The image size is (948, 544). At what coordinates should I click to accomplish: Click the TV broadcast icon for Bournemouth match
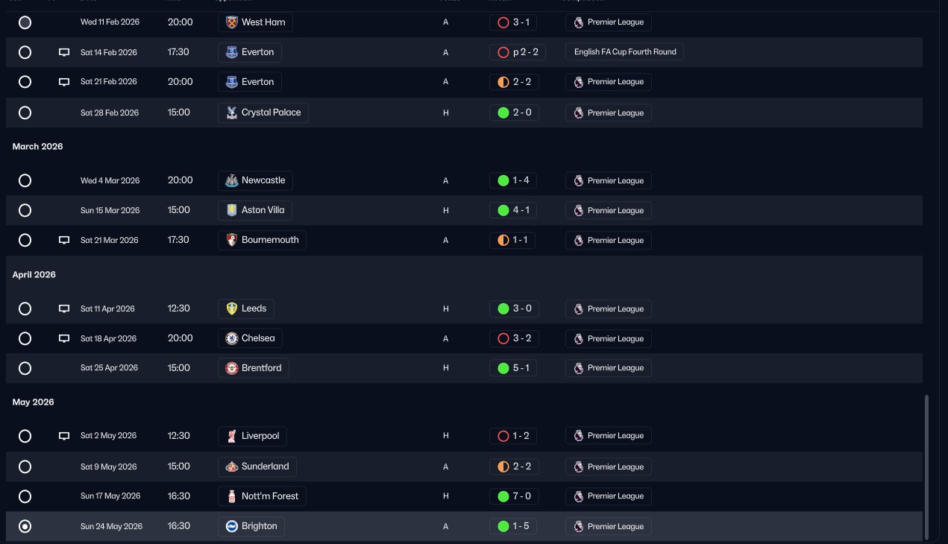(64, 240)
